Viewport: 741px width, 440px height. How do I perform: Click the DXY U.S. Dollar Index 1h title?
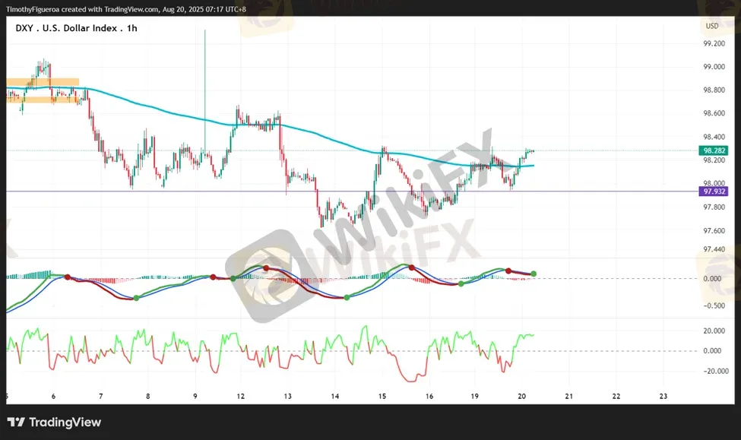click(x=76, y=28)
